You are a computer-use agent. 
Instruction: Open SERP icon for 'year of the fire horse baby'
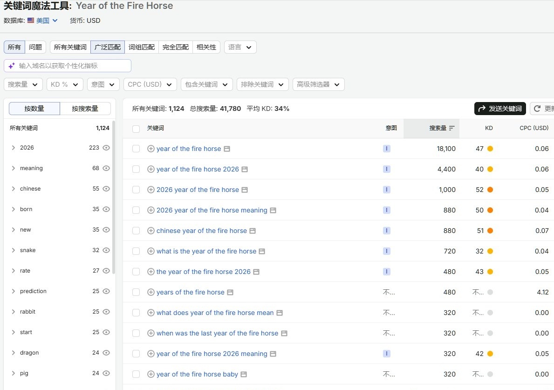244,375
